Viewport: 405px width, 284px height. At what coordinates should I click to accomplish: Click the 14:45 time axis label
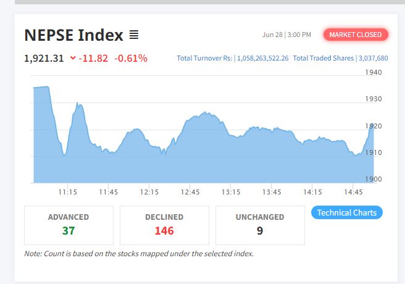(x=353, y=192)
